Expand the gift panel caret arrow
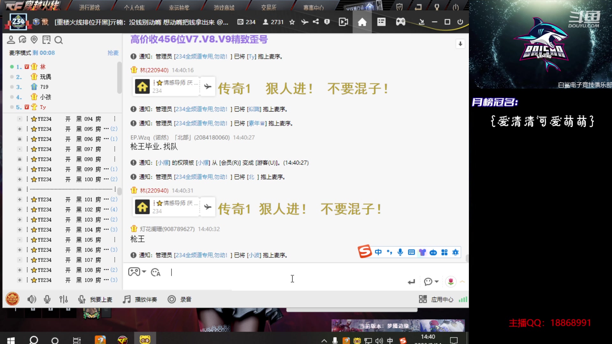612x344 pixels. (463, 282)
